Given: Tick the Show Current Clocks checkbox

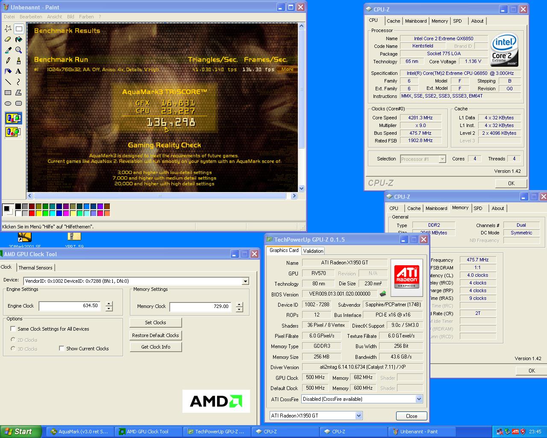Looking at the screenshot, I should click(62, 349).
